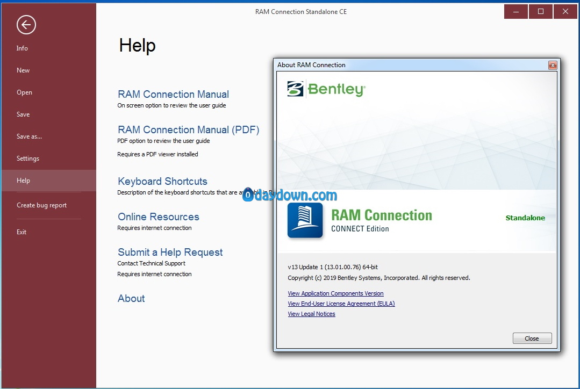Screen dimensions: 580x389
Task: Select Save in the sidebar
Action: (23, 114)
